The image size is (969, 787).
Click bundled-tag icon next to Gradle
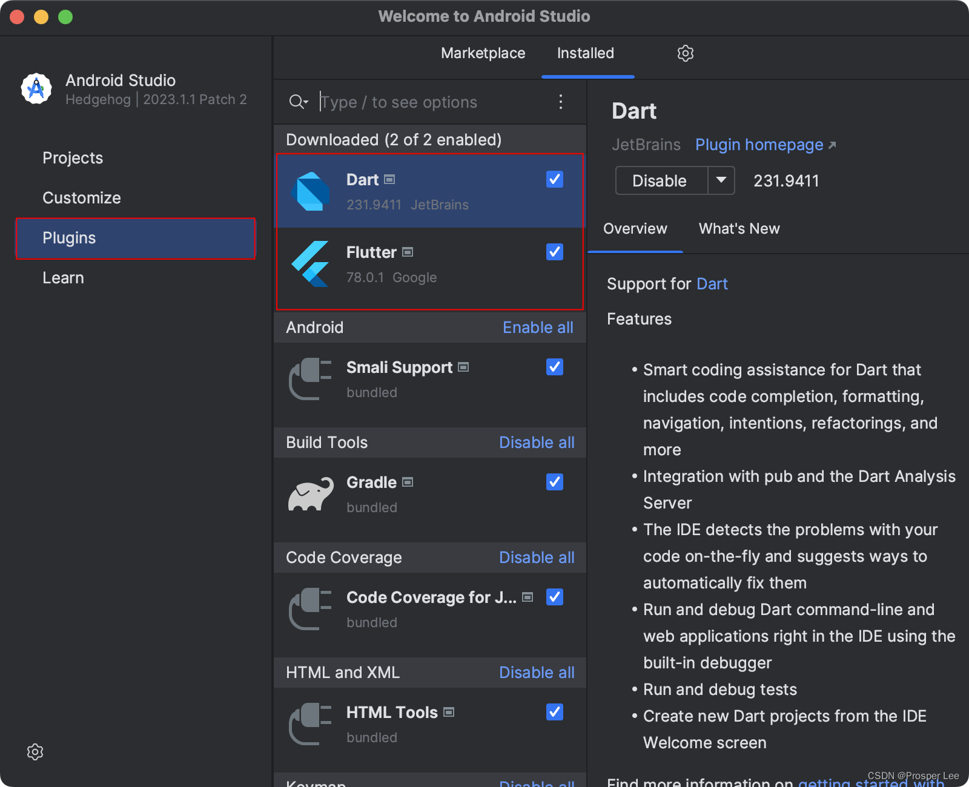pos(408,482)
